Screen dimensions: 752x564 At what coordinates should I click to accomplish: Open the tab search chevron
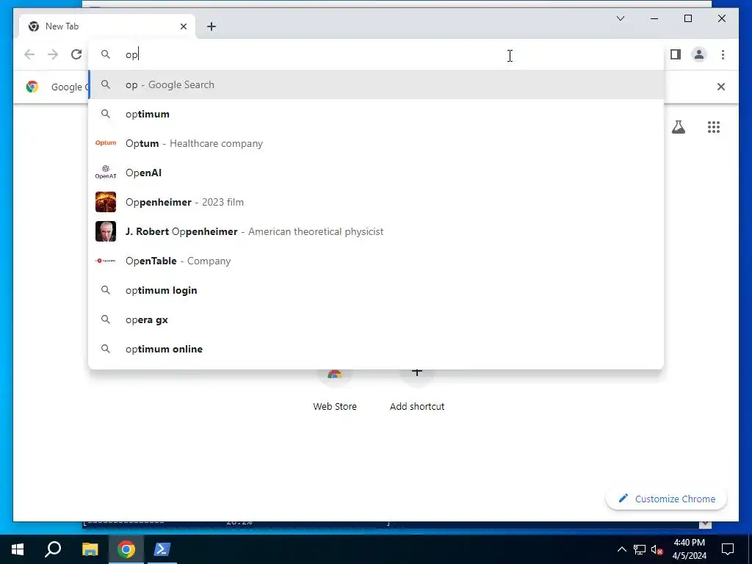(x=620, y=18)
